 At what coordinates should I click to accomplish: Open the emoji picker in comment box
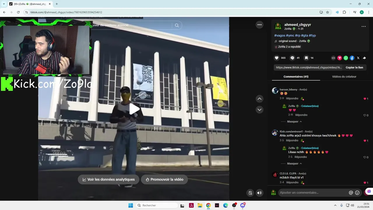point(357,192)
